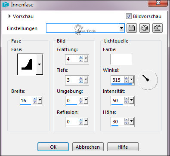This screenshot has width=170, height=156.
Task: Decrease Tiefe value with down arrow
Action: [81, 81]
